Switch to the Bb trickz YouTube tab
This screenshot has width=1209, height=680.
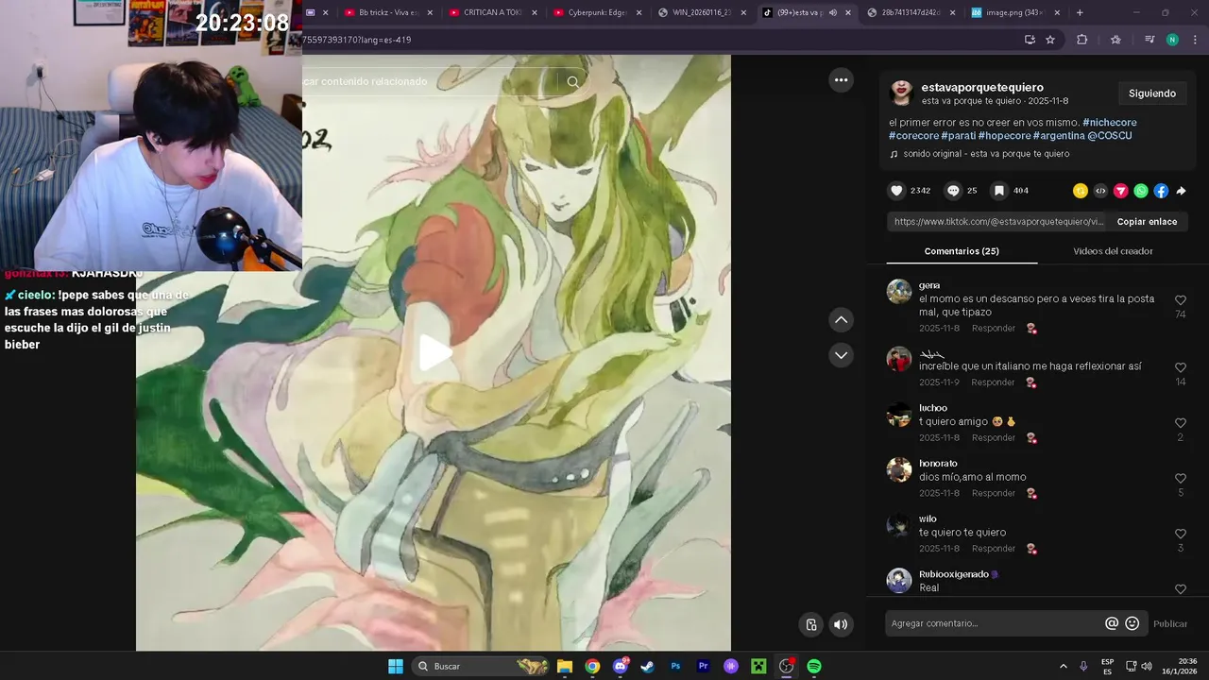pyautogui.click(x=387, y=12)
